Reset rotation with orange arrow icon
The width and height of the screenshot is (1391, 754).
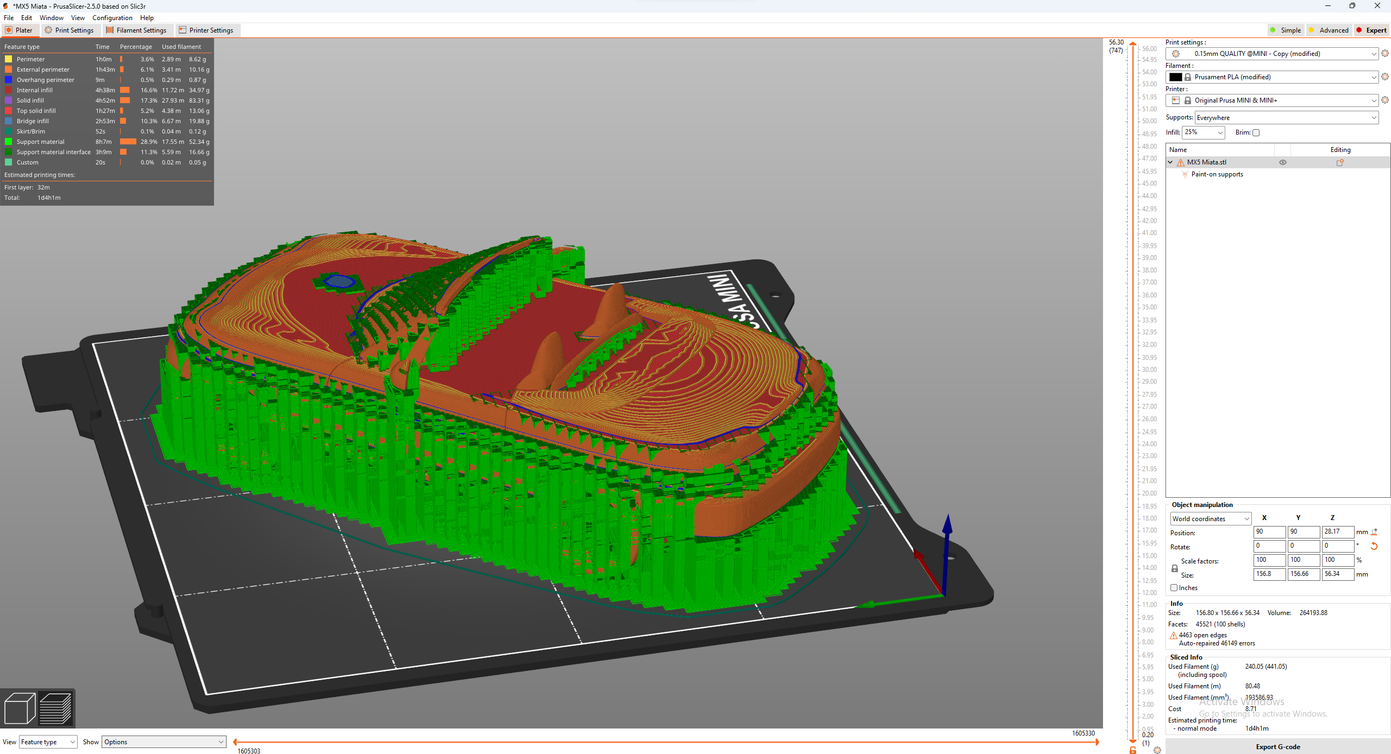[1374, 546]
